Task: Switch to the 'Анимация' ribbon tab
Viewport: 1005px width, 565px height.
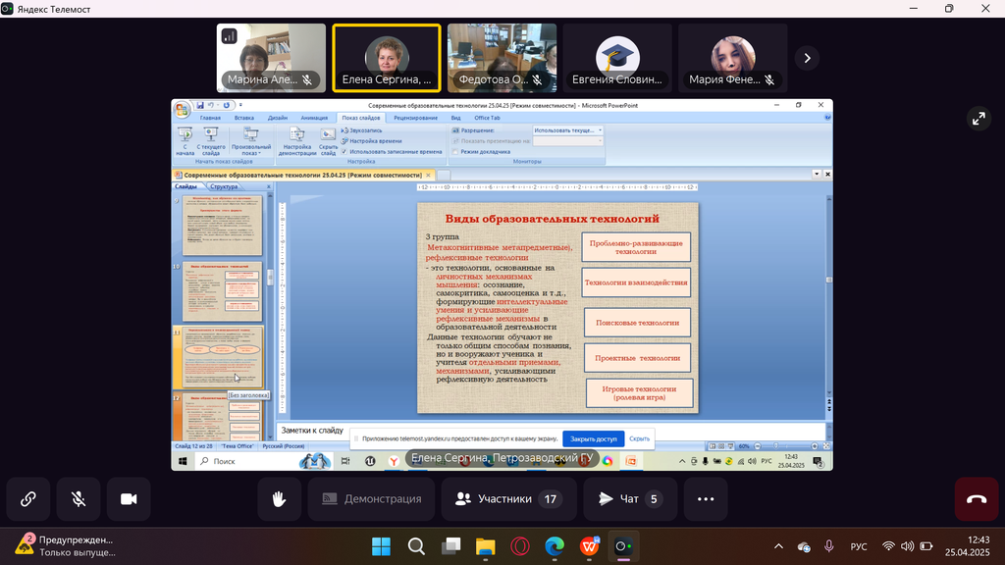Action: tap(314, 118)
